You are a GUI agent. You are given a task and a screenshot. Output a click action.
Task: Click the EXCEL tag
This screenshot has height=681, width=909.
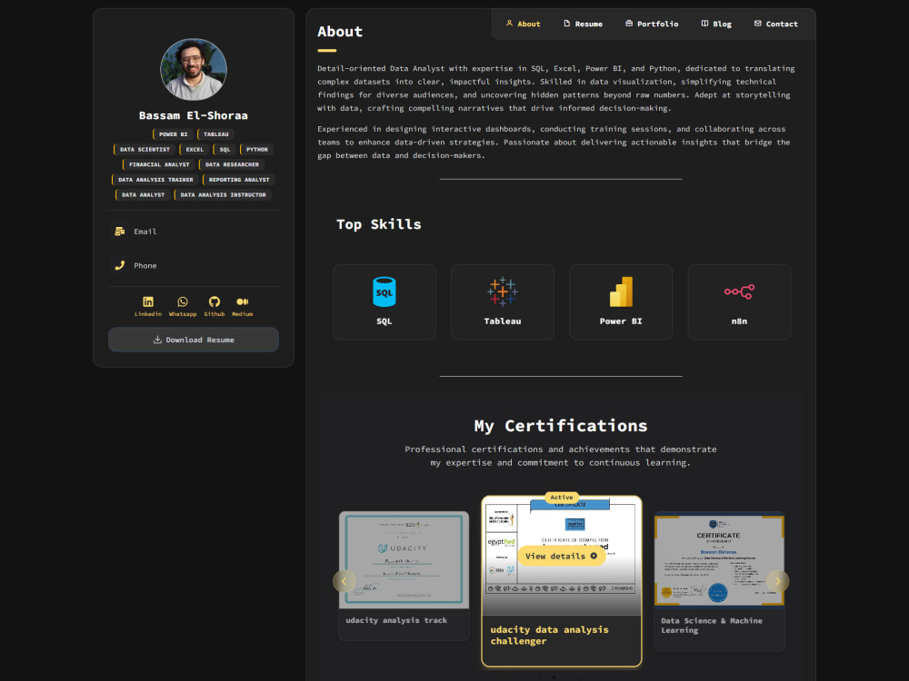tap(195, 150)
